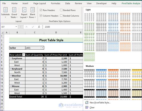142x111 pixels.
Task: Click the formula bar confirm checkmark icon
Action: 33,27
